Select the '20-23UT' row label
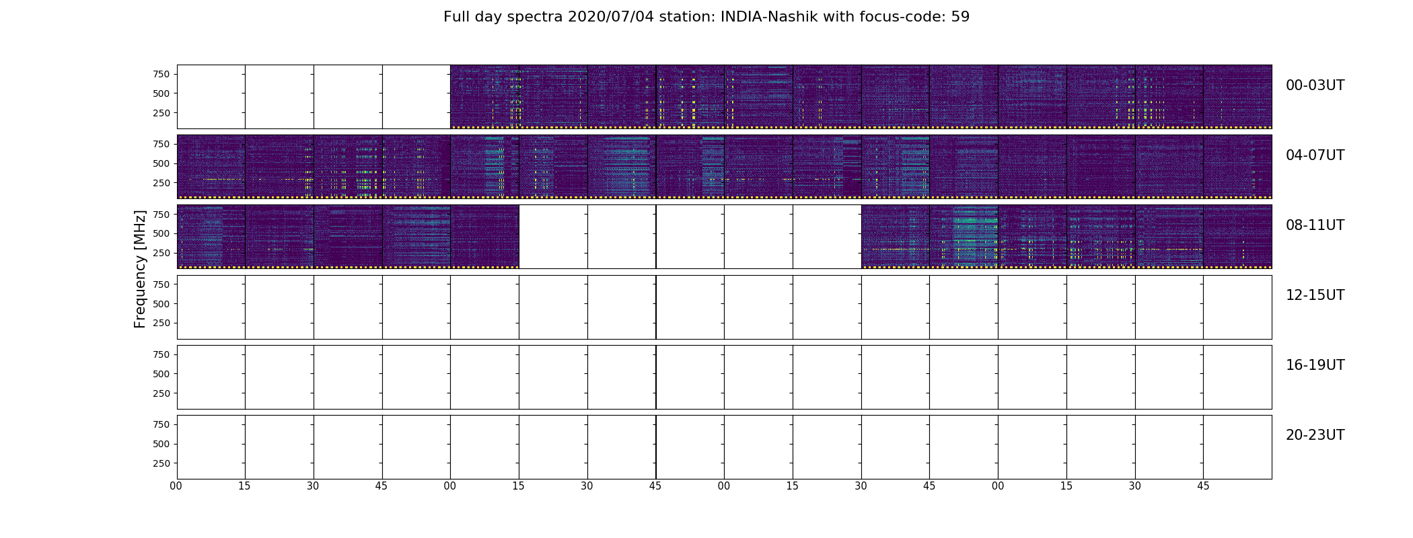 click(x=1315, y=435)
